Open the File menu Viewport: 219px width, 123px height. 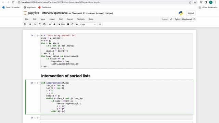pyautogui.click(x=27, y=19)
